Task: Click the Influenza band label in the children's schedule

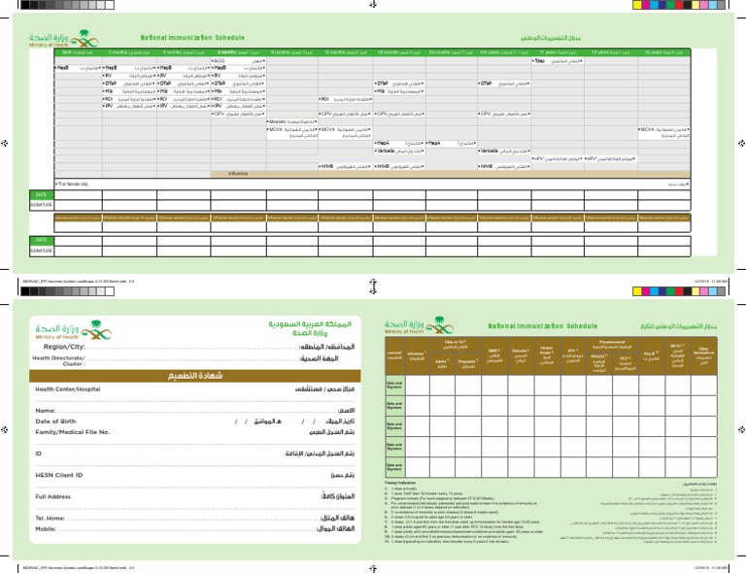Action: pos(237,174)
